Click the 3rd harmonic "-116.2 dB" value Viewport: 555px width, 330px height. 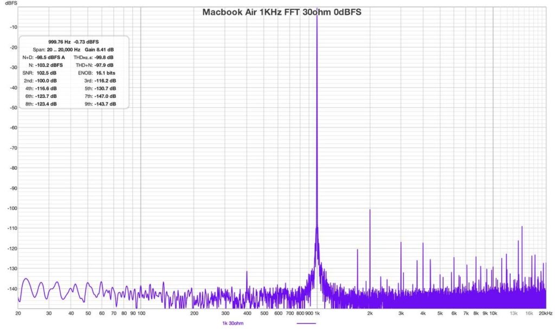(105, 81)
